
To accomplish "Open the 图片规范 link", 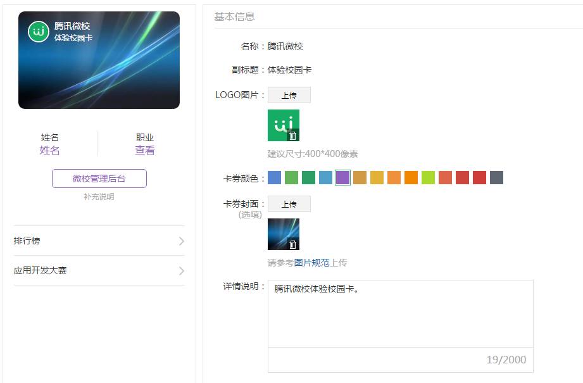I will click(311, 263).
